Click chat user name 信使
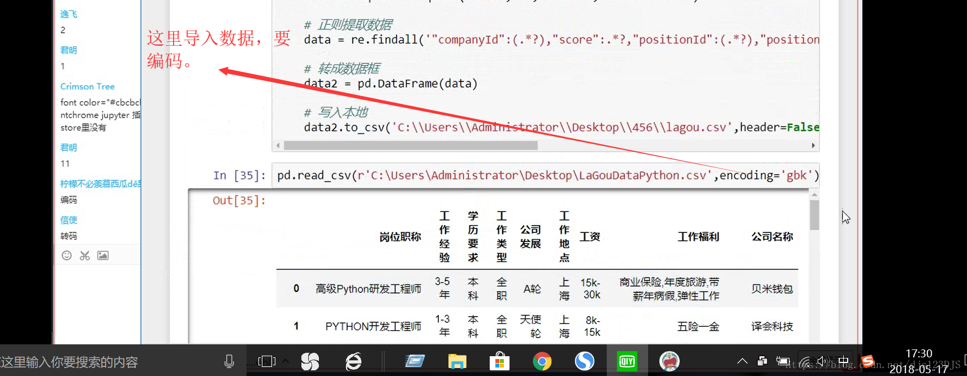This screenshot has width=967, height=376. tap(68, 220)
